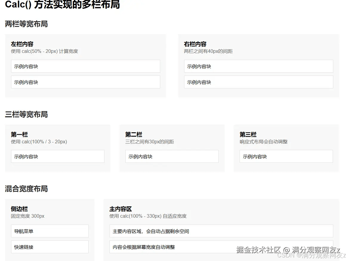Image resolution: width=347 pixels, height=261 pixels.
Task: Click the 主要内容区域 content block
Action: 221,231
